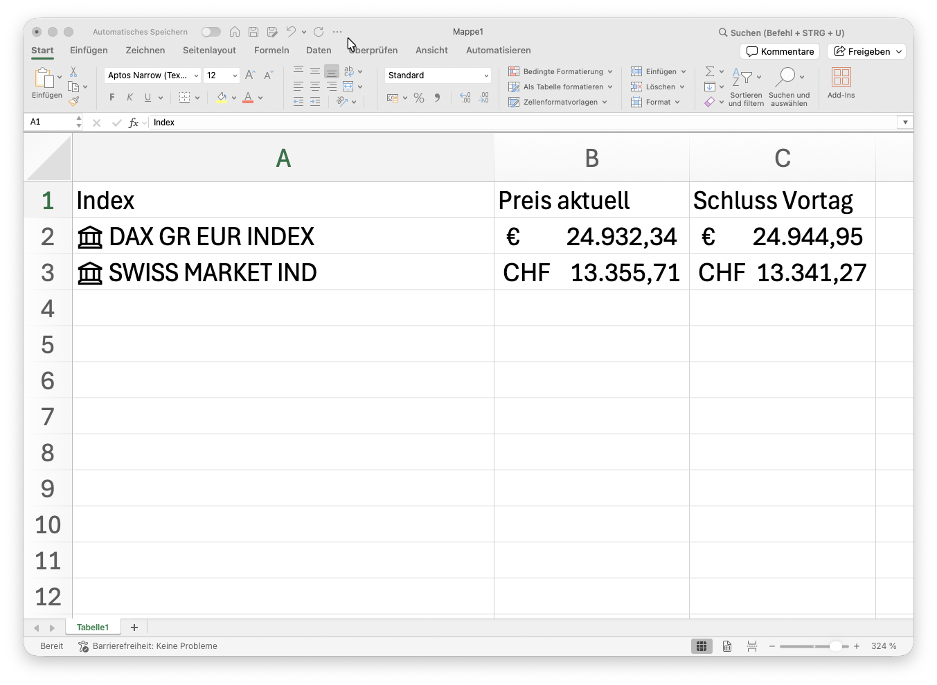Toggle the Automatisches Speichern switch
Viewport: 937px width, 685px height.
point(211,32)
